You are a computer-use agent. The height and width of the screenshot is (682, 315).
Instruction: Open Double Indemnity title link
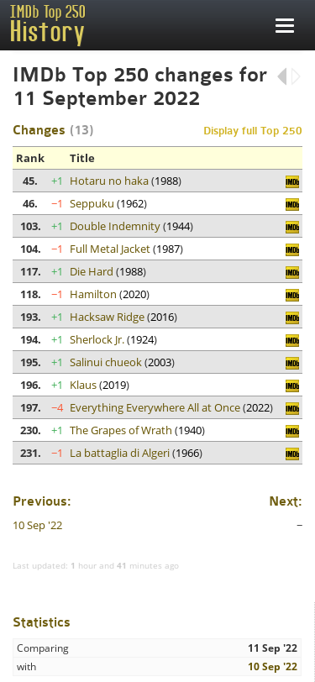[x=115, y=227]
